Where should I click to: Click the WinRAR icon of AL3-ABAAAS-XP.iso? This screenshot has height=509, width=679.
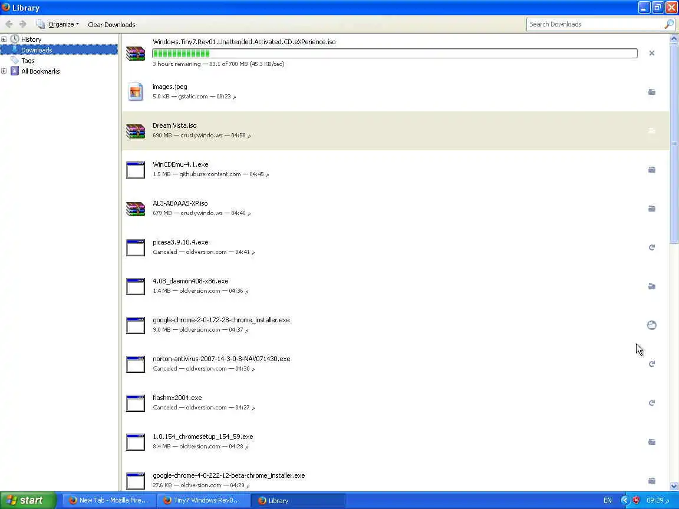click(136, 209)
